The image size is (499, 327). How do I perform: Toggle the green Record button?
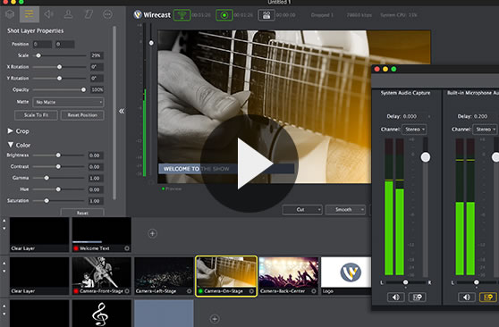[224, 15]
